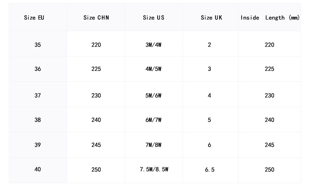This screenshot has width=310, height=185.
Task: Click the 6M/7W US size cell
Action: [x=153, y=120]
